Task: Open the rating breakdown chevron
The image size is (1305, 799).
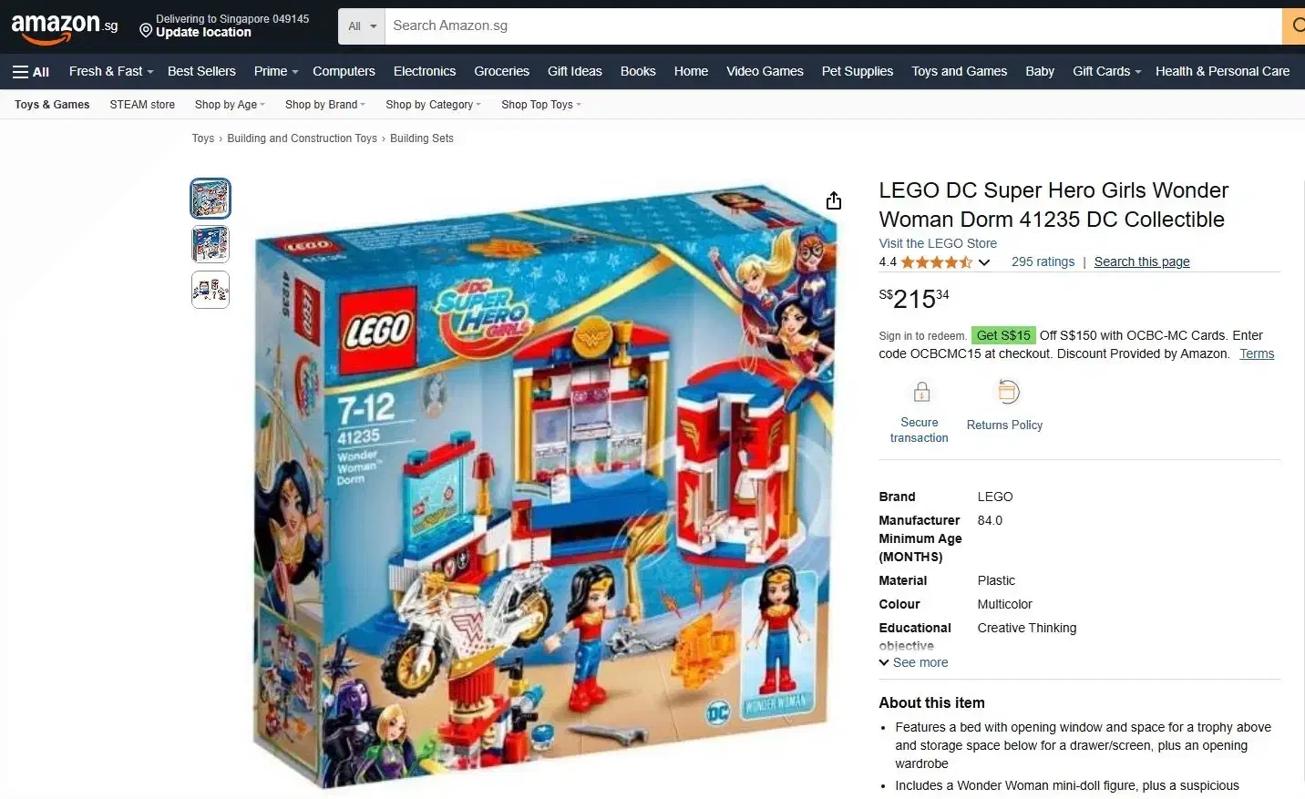Action: pos(984,262)
